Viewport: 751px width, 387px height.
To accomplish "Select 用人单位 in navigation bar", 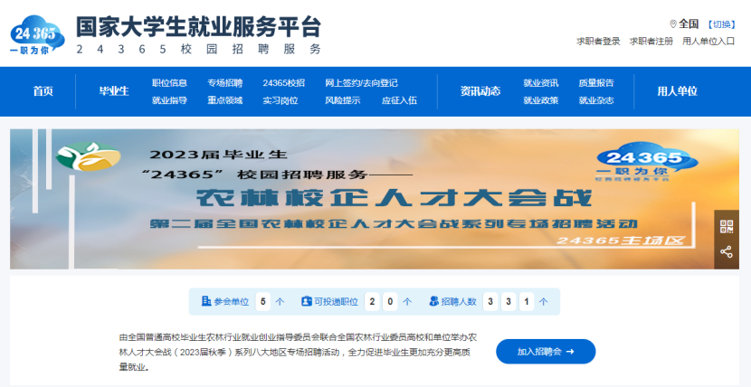I will coord(677,91).
